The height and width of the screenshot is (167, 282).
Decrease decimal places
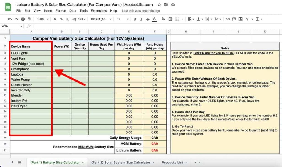click(67, 19)
